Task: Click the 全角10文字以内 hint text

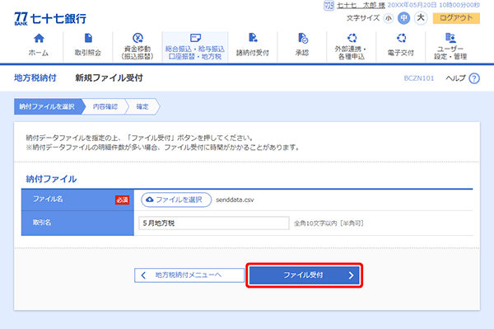Action: click(329, 223)
